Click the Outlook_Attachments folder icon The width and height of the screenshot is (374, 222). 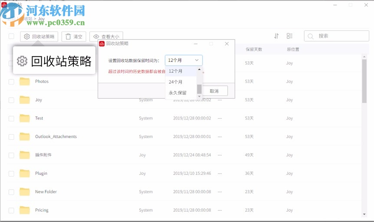click(25, 137)
